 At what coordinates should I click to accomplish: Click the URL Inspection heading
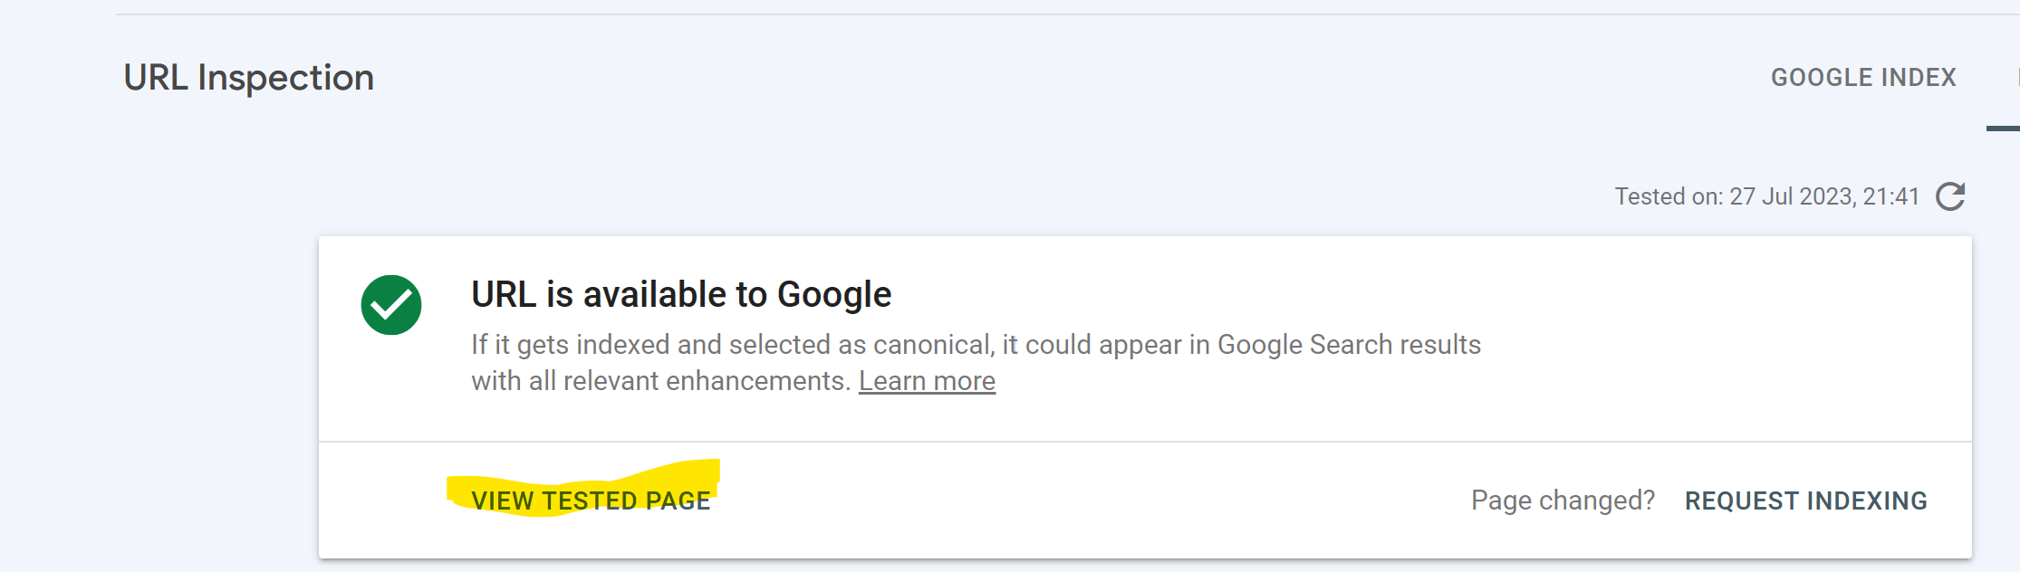pos(249,78)
